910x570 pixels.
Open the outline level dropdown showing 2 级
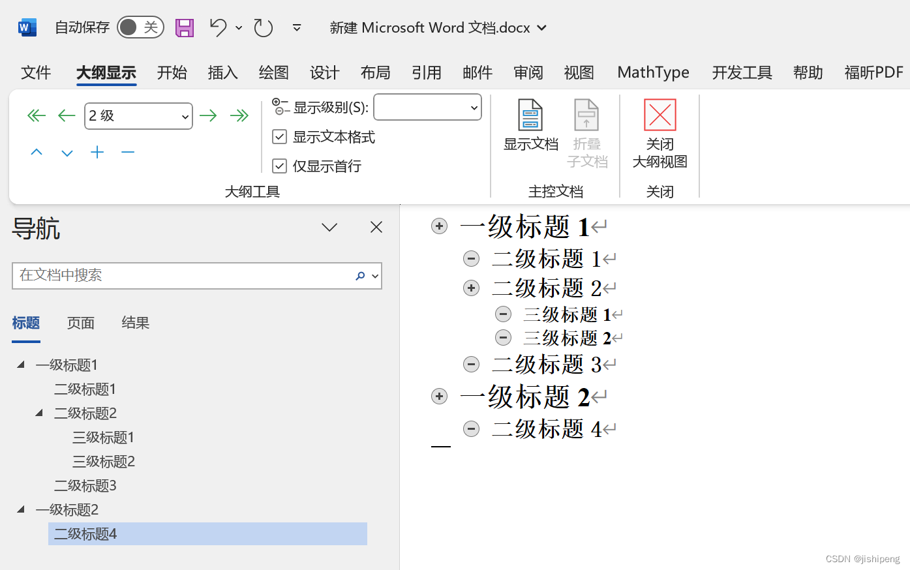pos(138,116)
